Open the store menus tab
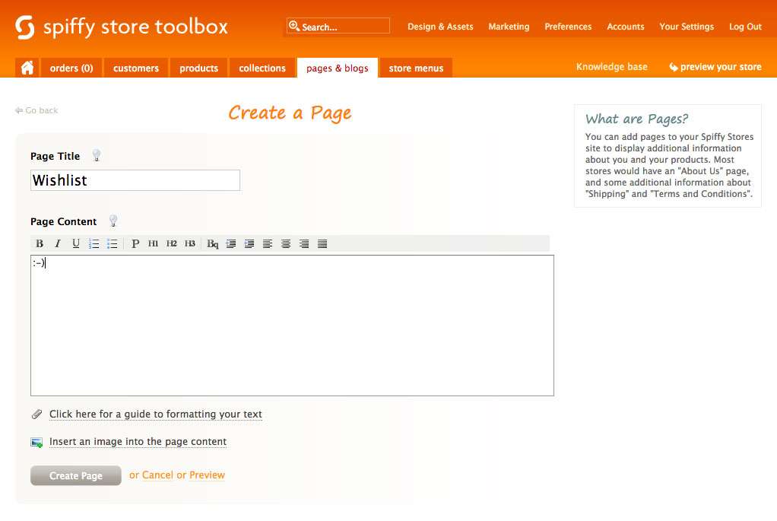Screen dimensions: 777x521 [x=416, y=68]
